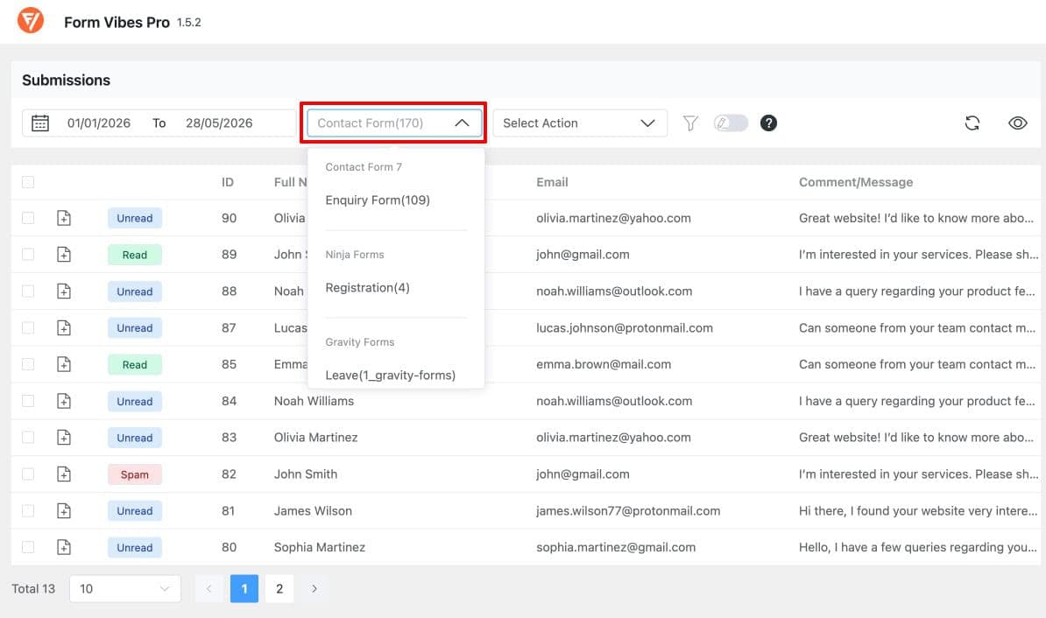The height and width of the screenshot is (618, 1046).
Task: Click the Read badge on ID 85
Action: tap(135, 365)
